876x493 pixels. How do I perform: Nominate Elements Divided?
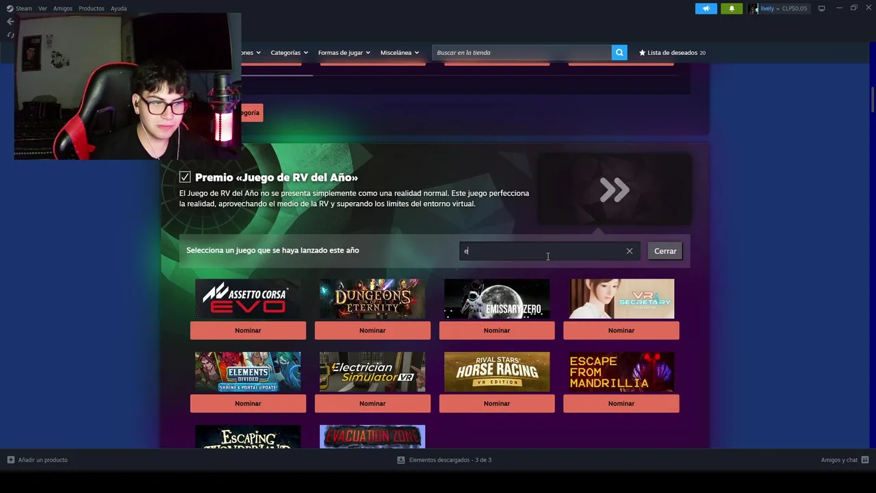point(248,404)
